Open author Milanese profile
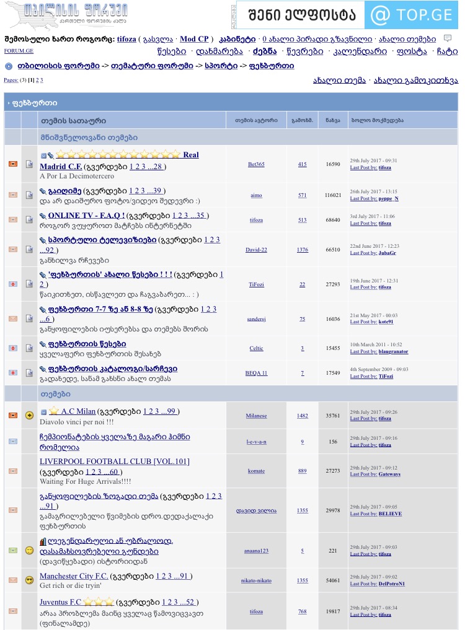The height and width of the screenshot is (630, 465). click(256, 416)
